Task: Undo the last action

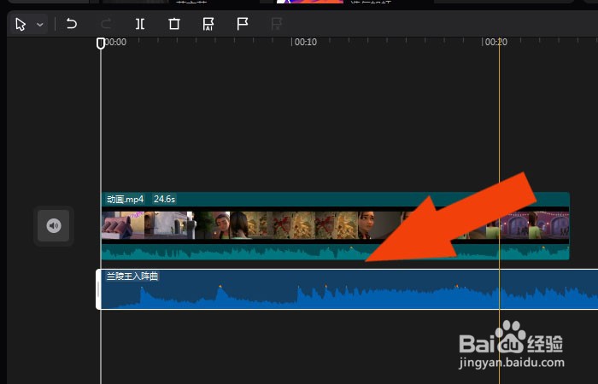Action: pyautogui.click(x=71, y=24)
